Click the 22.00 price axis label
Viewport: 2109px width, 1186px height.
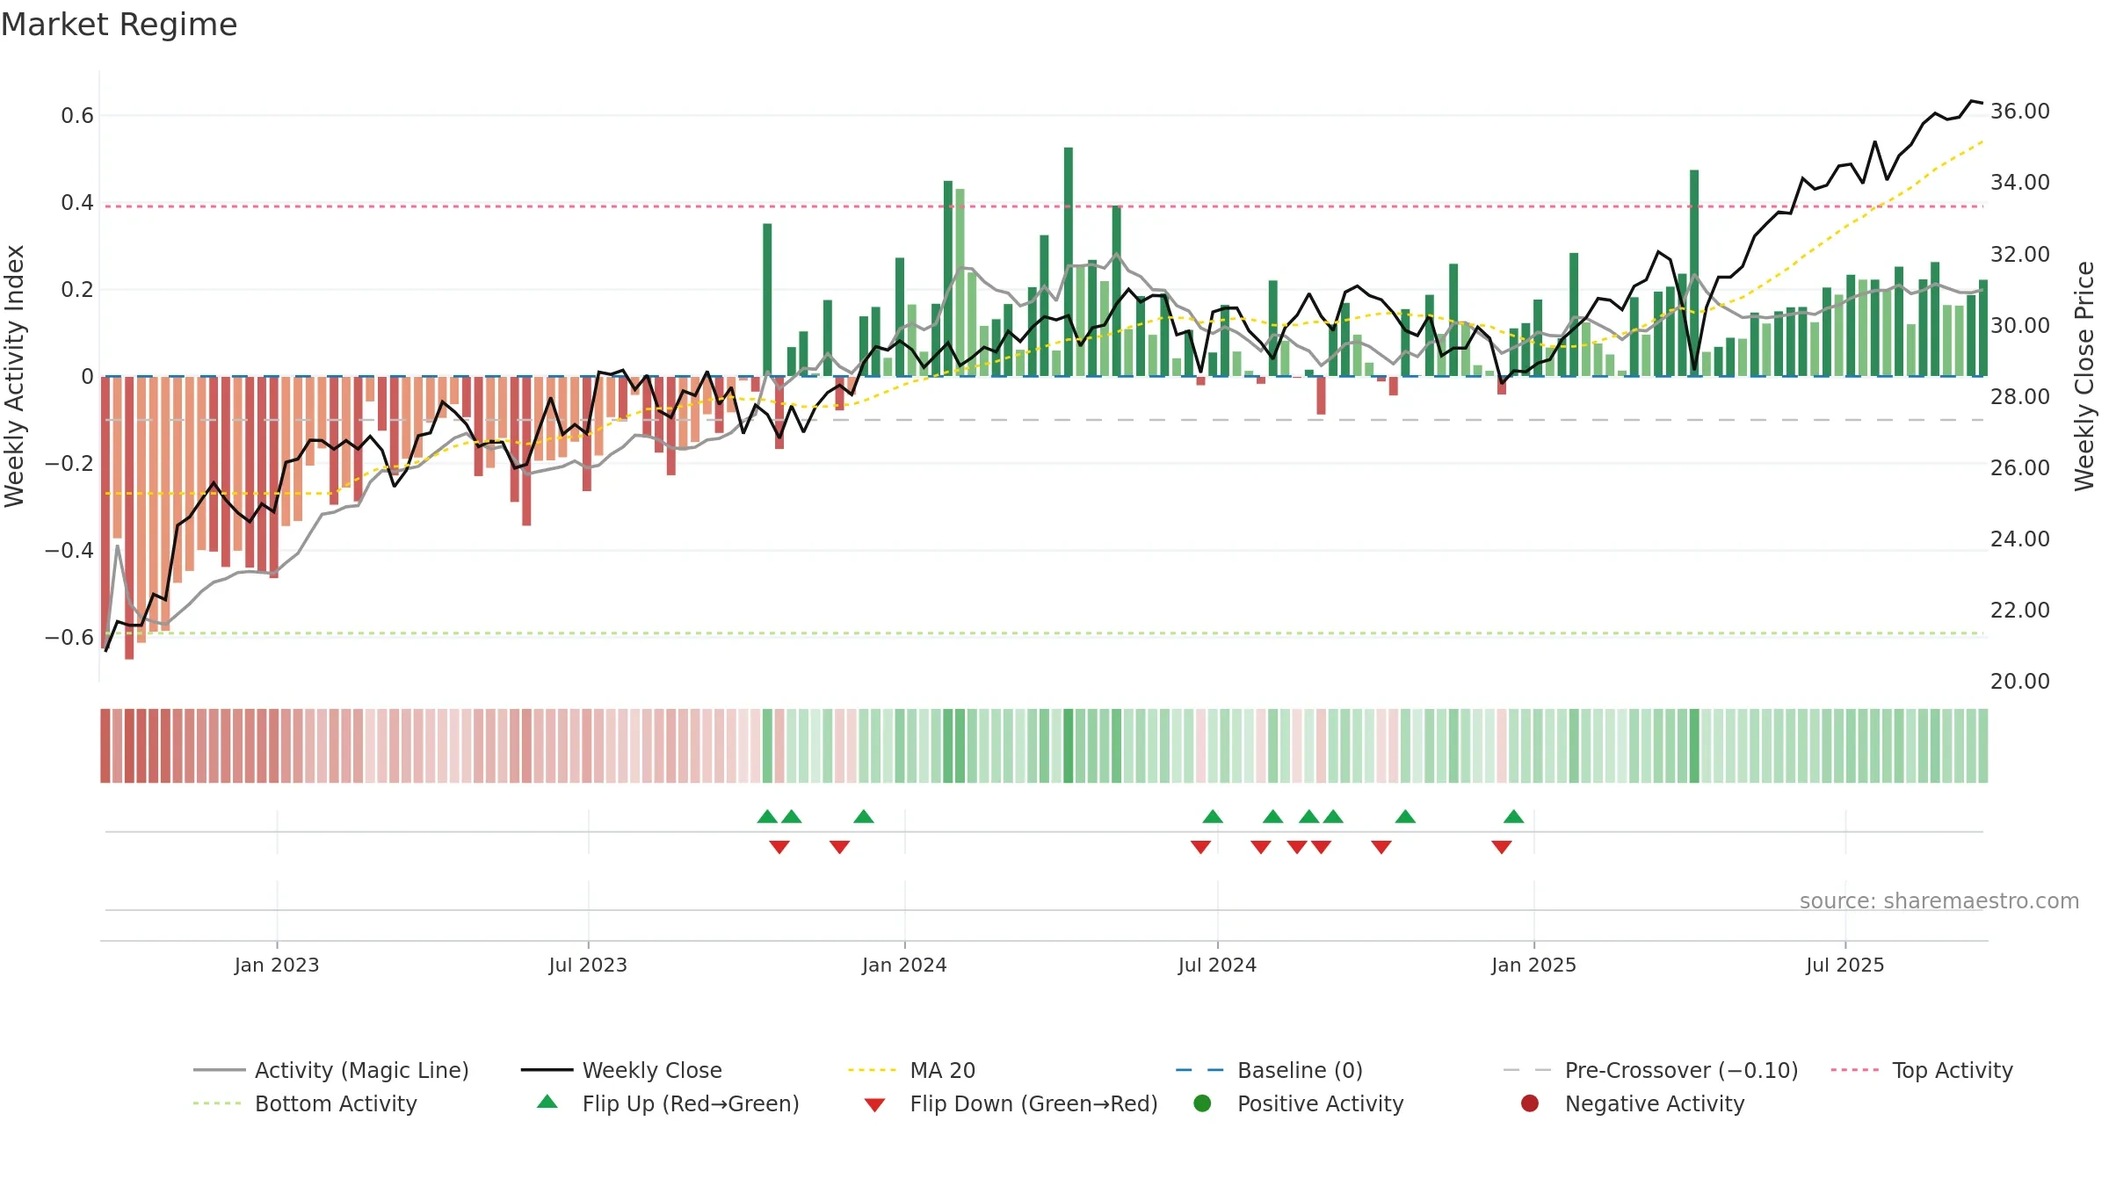point(2020,610)
